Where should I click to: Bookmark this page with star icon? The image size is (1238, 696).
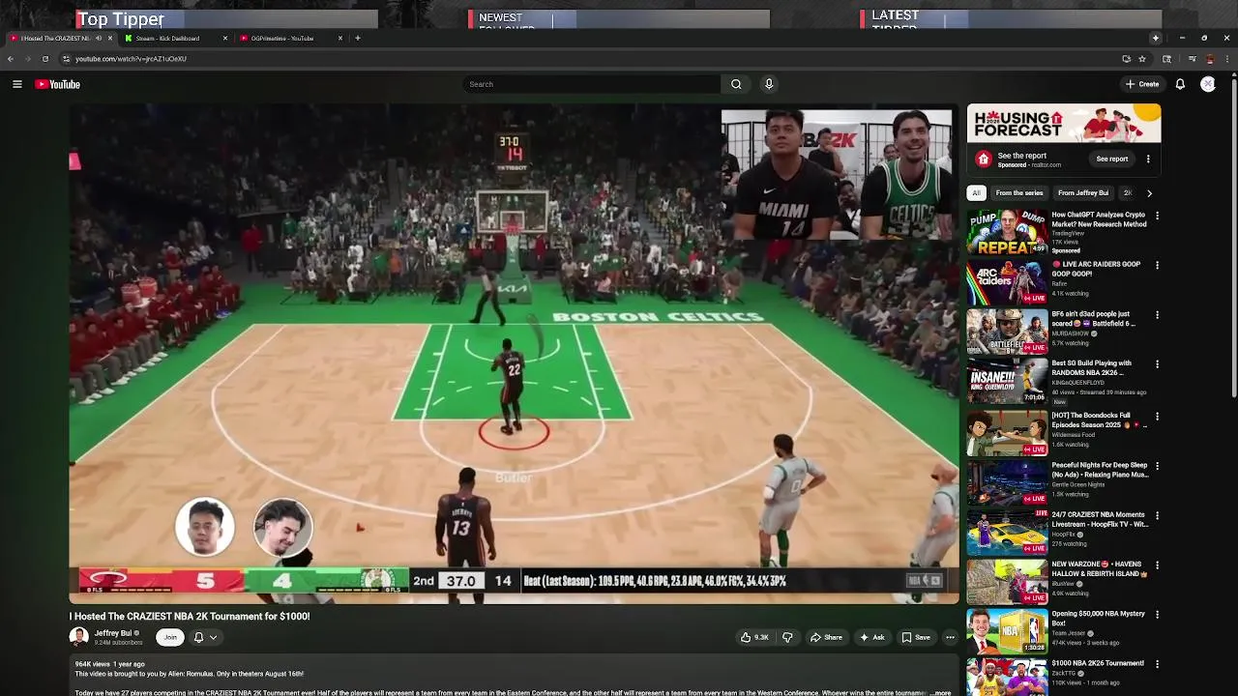1142,59
